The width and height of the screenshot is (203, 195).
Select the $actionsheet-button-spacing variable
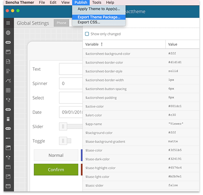point(106,89)
